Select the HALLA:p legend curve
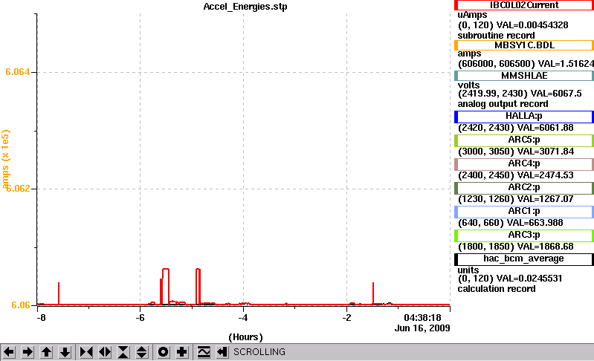594x361 pixels. click(x=524, y=117)
